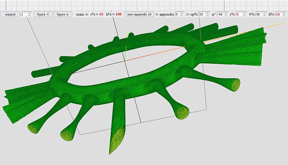Click the field showing 50
Screen dimensions: 288x165
pos(259,15)
